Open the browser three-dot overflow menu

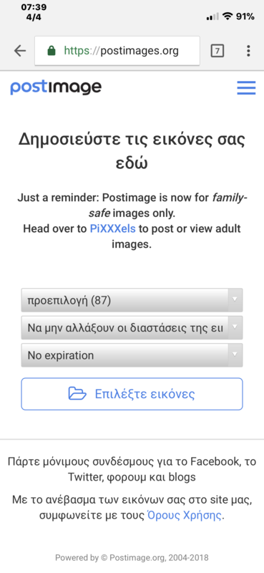coord(248,51)
